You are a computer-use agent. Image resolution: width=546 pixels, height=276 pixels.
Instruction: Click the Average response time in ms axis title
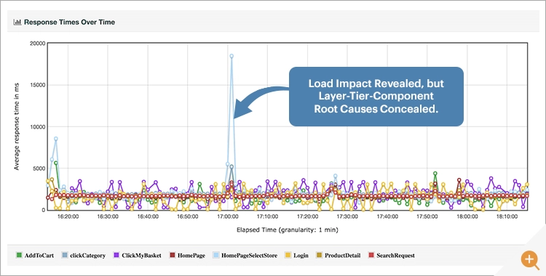[x=16, y=126]
